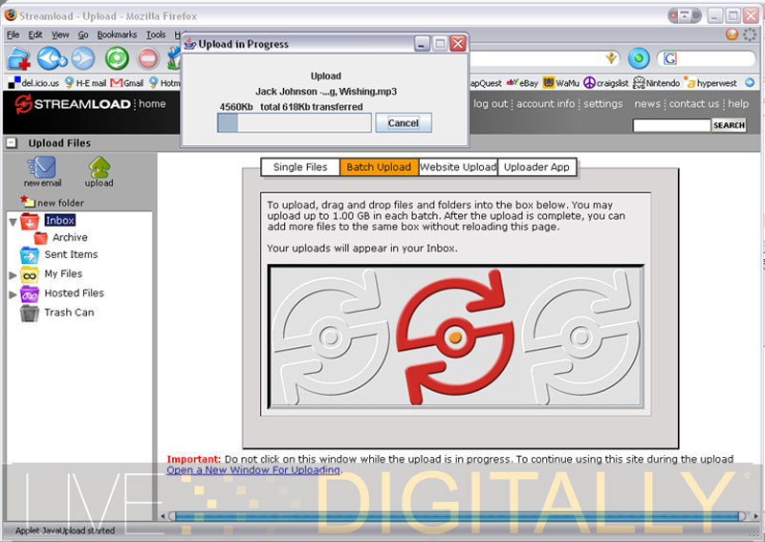Create a new folder in sidebar
Screen dimensions: 765x542
click(59, 203)
